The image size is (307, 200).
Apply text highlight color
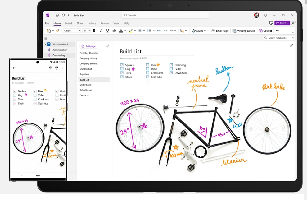(131, 30)
